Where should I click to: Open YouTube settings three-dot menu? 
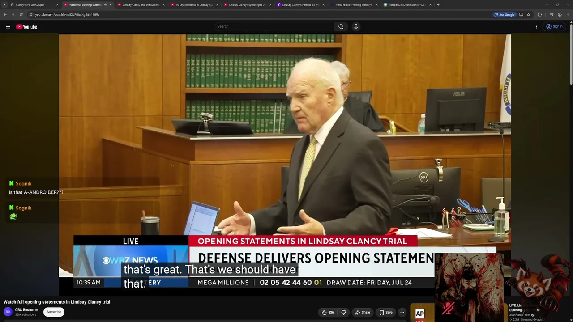(536, 27)
